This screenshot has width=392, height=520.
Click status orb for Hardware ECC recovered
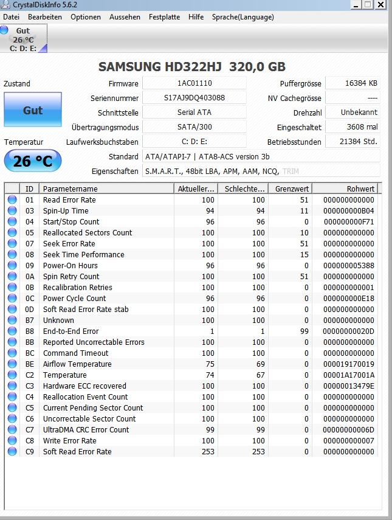click(12, 386)
